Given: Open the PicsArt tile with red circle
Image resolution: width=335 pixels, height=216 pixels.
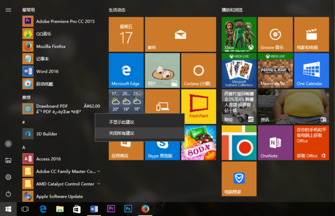Looking at the screenshot, I should click(239, 143).
